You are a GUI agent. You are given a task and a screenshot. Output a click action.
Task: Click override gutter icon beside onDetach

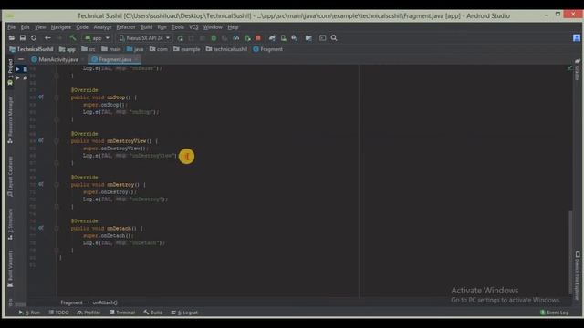coord(41,228)
